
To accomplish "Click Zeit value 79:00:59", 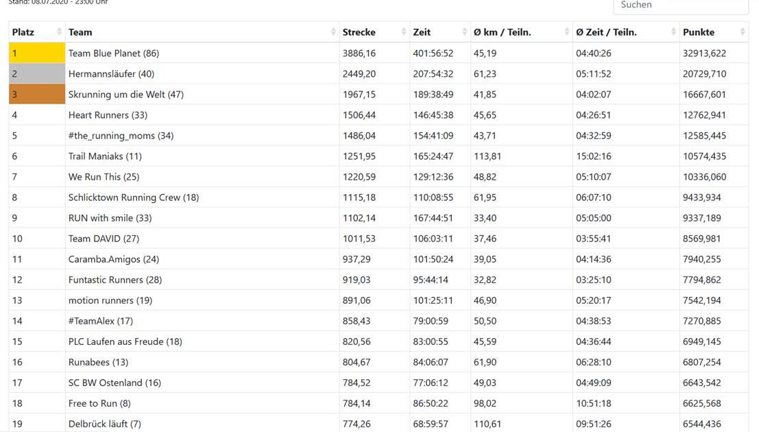I will tap(431, 321).
